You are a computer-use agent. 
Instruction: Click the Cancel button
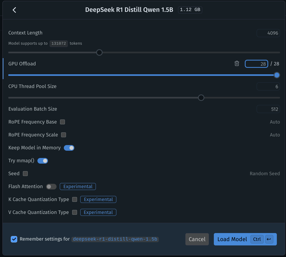197,239
